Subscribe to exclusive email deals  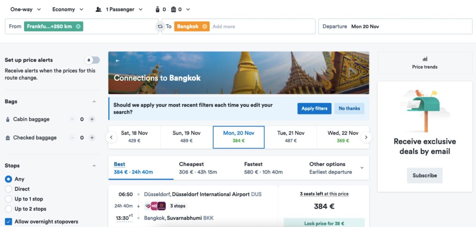(x=425, y=176)
